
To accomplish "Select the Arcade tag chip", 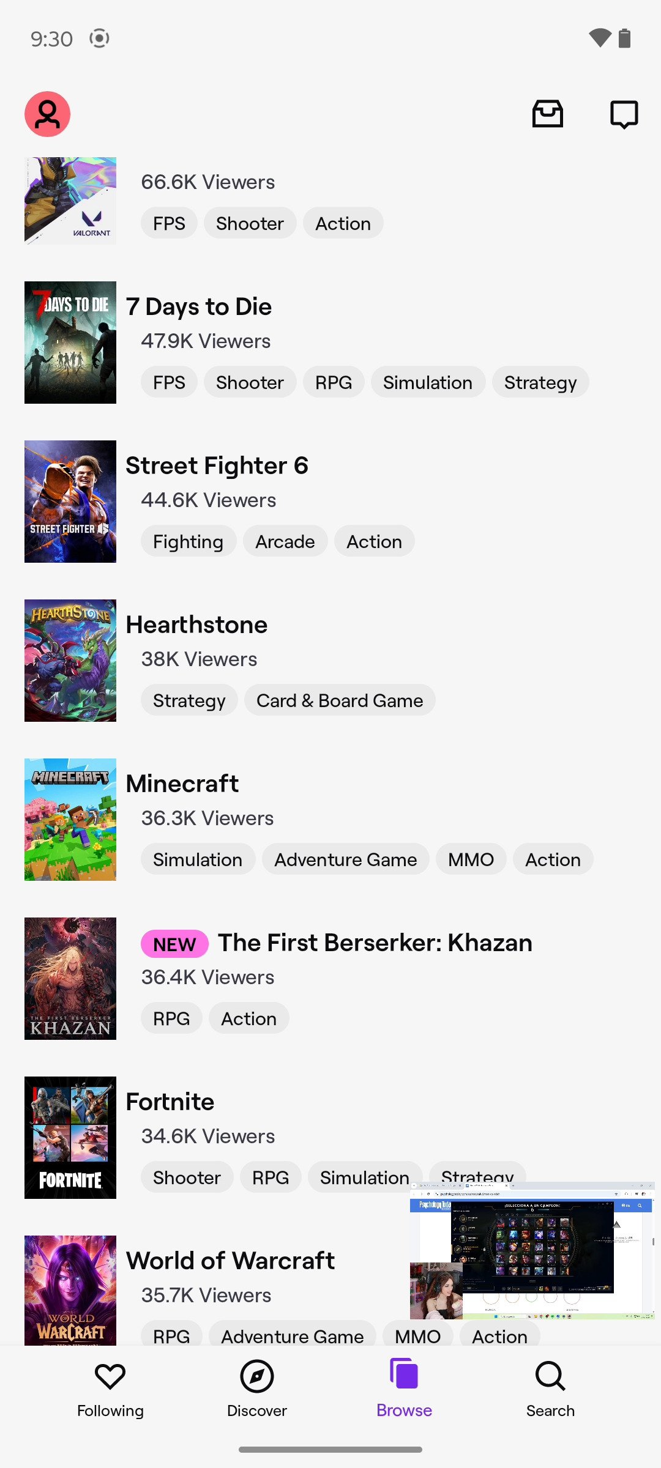I will [x=285, y=541].
